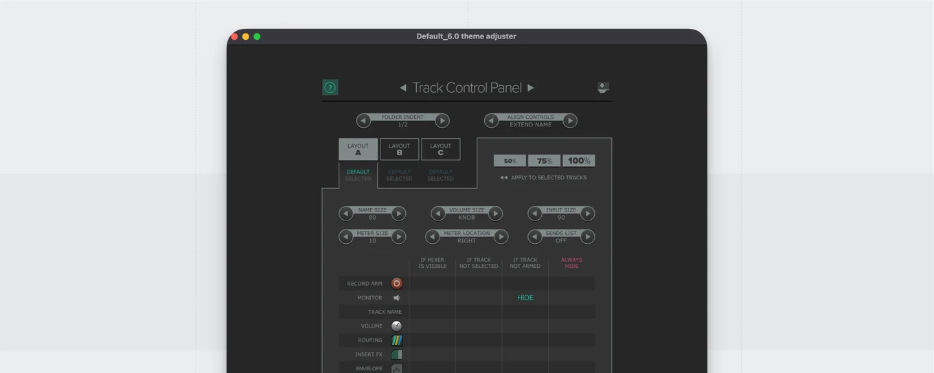Click the ALWAYS HIDE column header

571,263
